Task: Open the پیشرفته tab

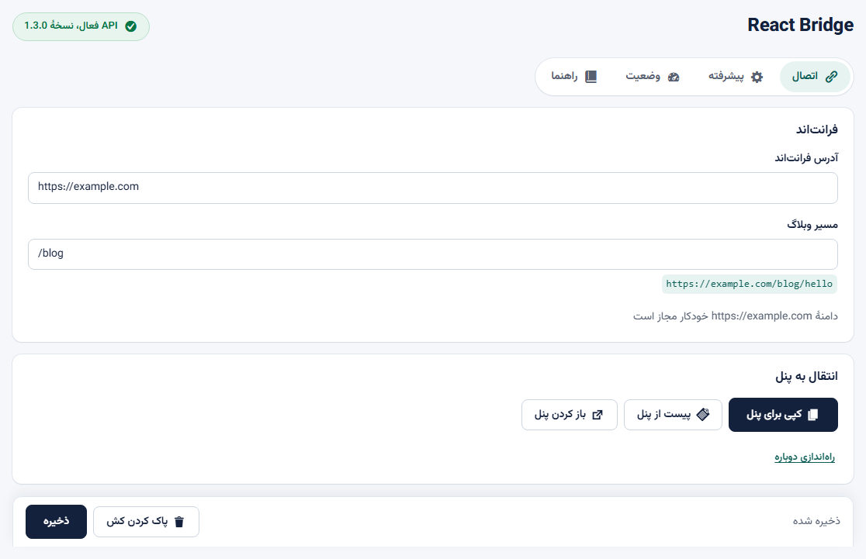Action: click(736, 77)
